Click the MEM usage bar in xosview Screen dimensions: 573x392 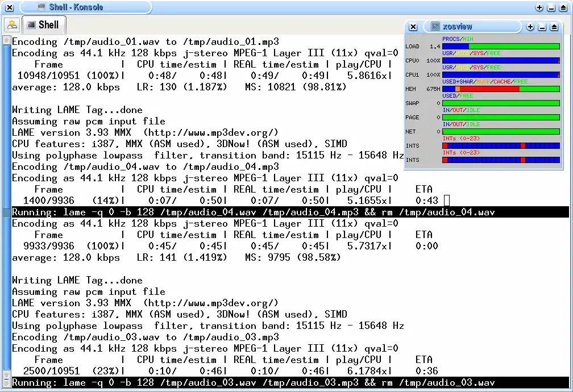[501, 89]
